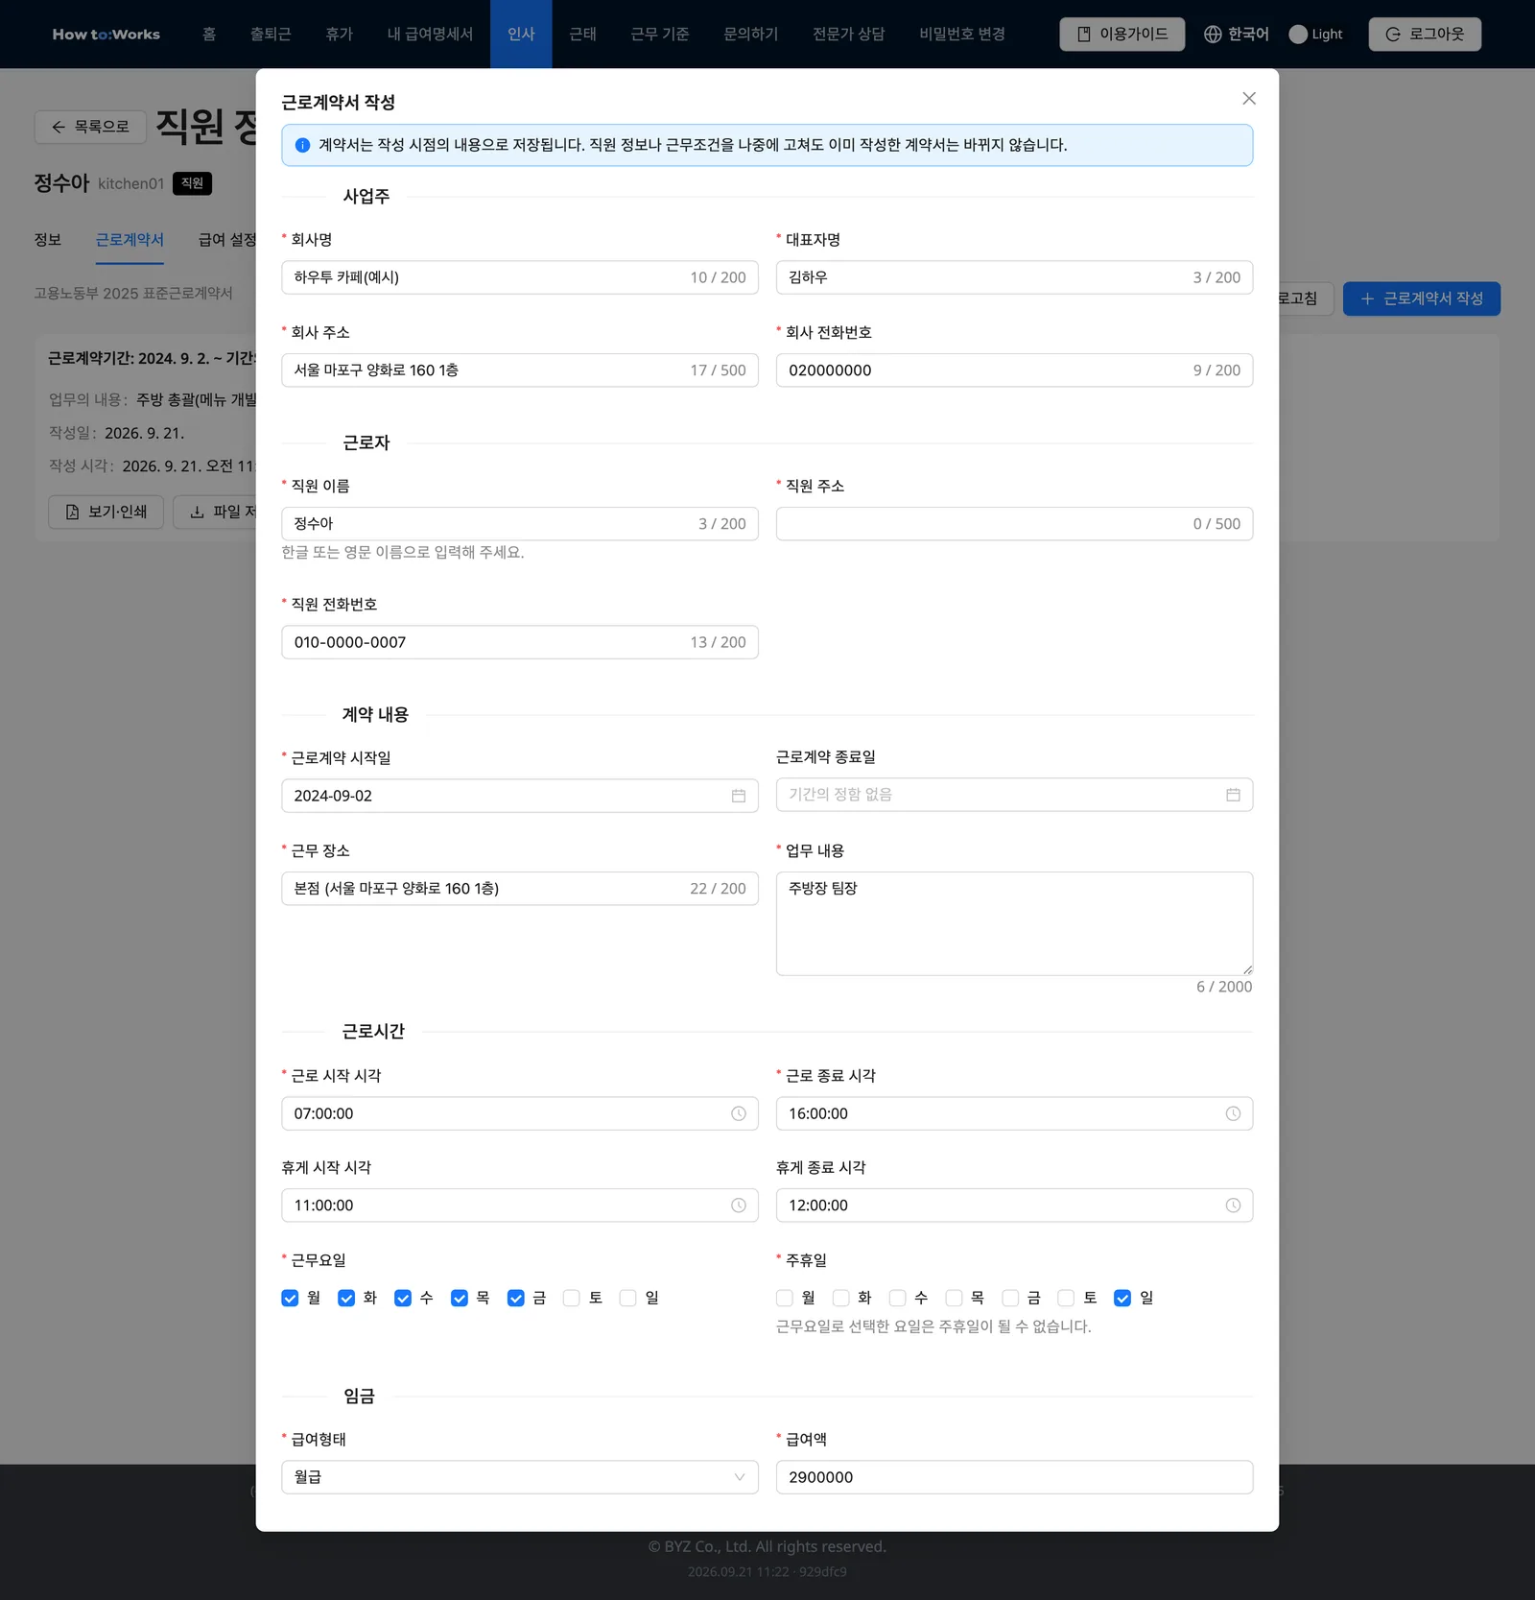1535x1600 pixels.
Task: Open the 인사 menu in the top navigation
Action: click(x=521, y=34)
